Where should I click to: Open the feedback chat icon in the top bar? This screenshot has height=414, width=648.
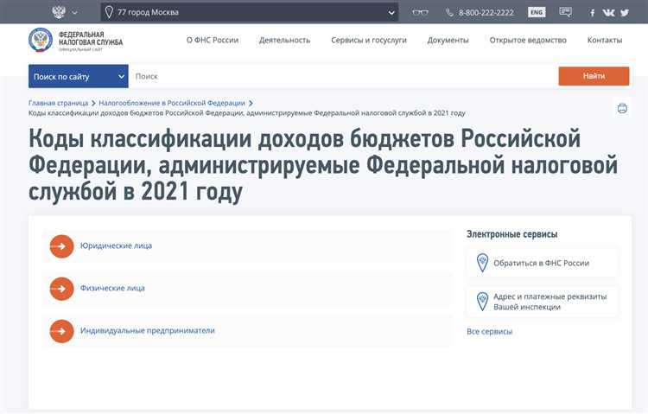coord(565,12)
